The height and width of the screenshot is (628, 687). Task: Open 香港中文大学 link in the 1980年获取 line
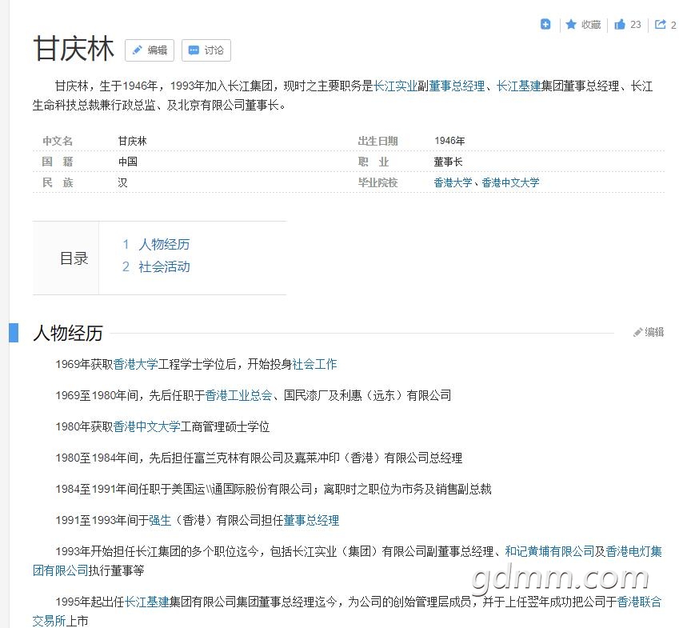[147, 426]
